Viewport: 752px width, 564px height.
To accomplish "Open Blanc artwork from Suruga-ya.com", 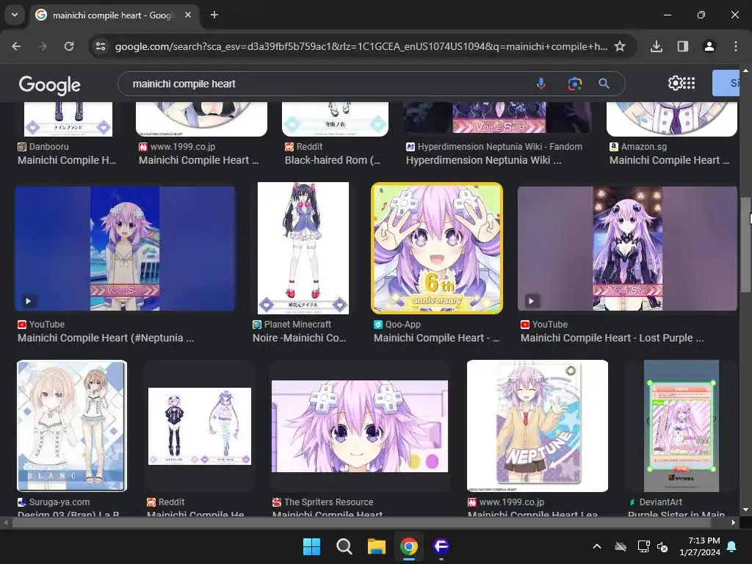I will click(x=72, y=426).
